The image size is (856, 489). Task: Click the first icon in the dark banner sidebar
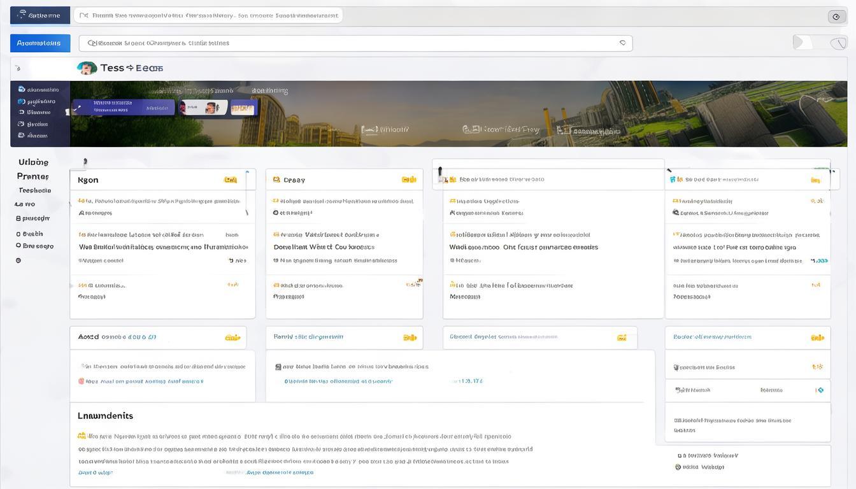pyautogui.click(x=22, y=90)
